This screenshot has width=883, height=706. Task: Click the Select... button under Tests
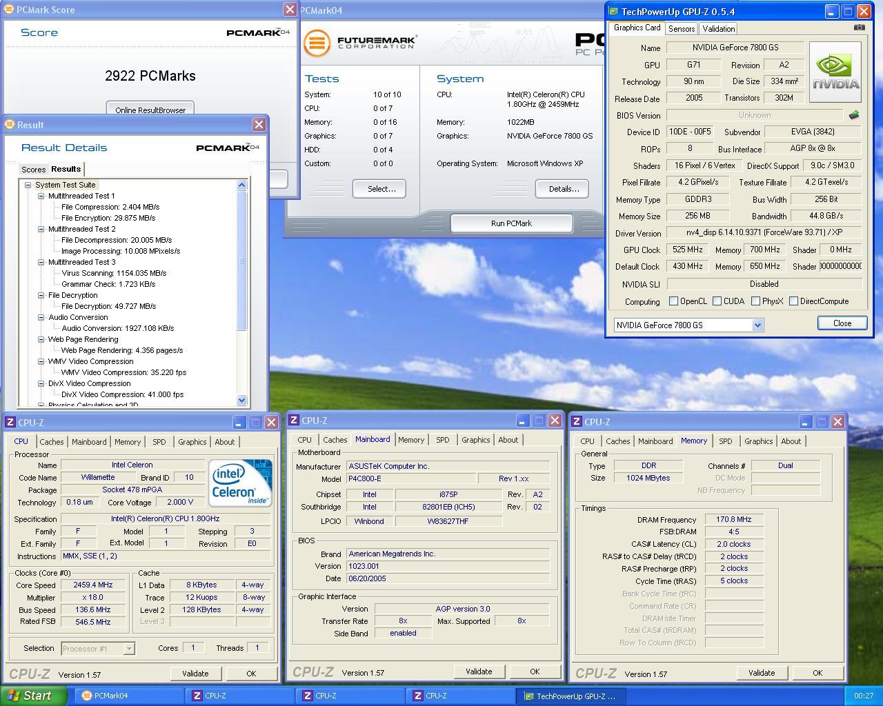379,189
